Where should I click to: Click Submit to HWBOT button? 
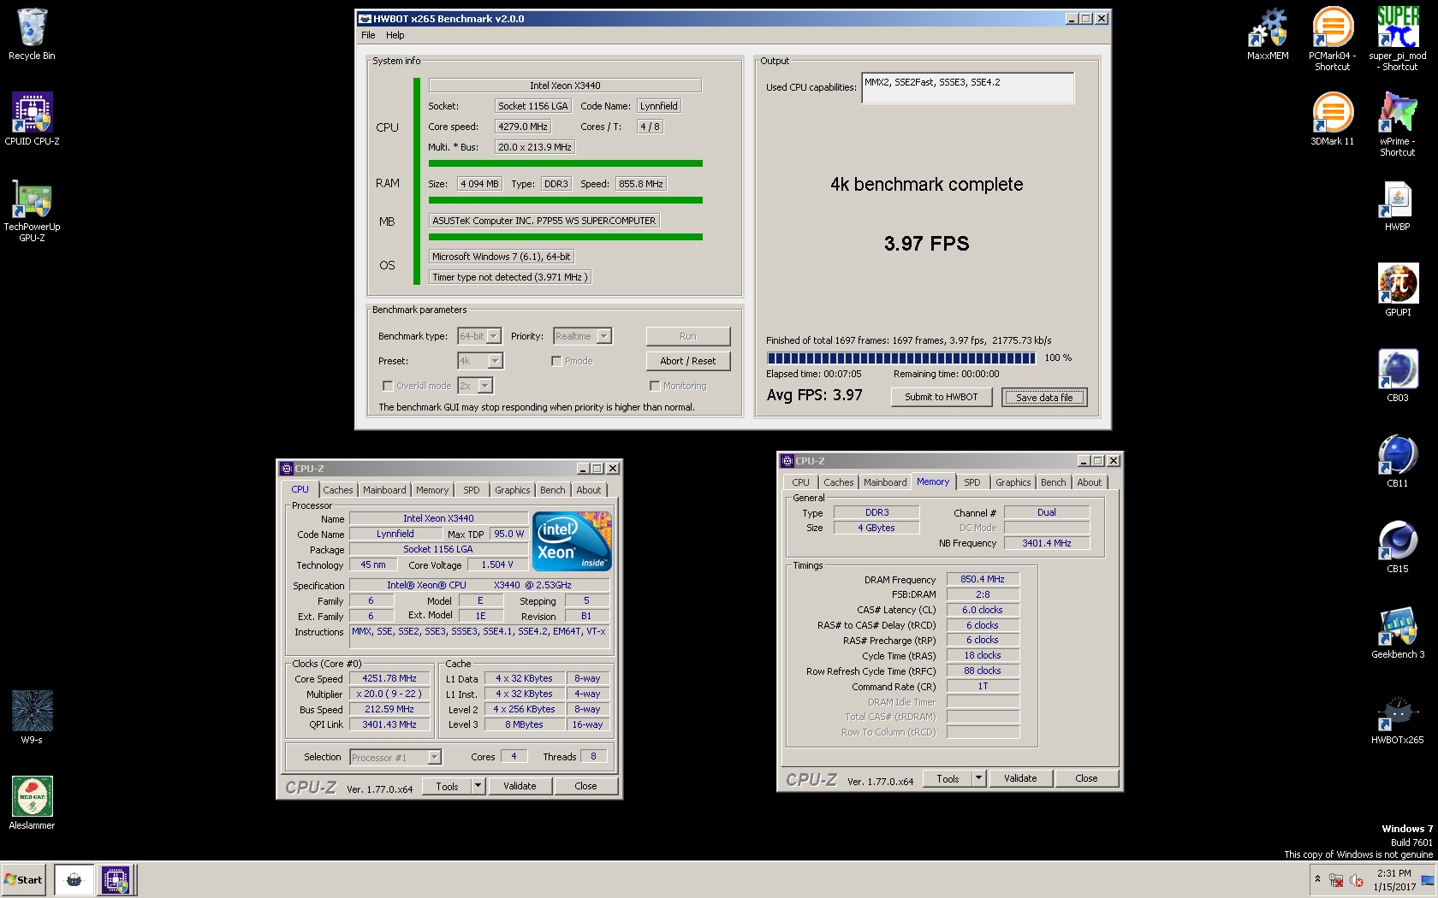pyautogui.click(x=942, y=397)
